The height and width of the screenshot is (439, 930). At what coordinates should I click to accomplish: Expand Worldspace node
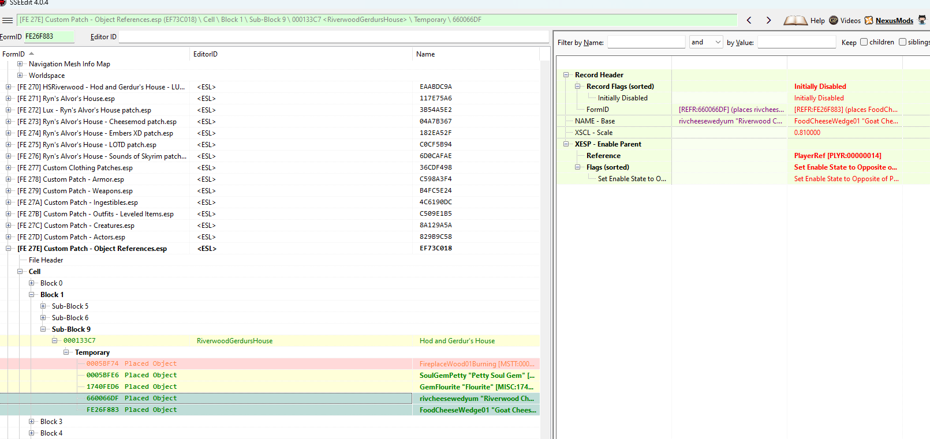click(20, 76)
